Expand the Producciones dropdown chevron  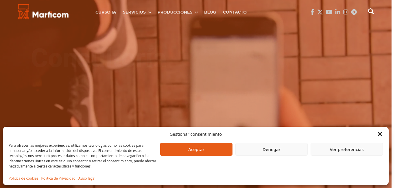coord(196,12)
